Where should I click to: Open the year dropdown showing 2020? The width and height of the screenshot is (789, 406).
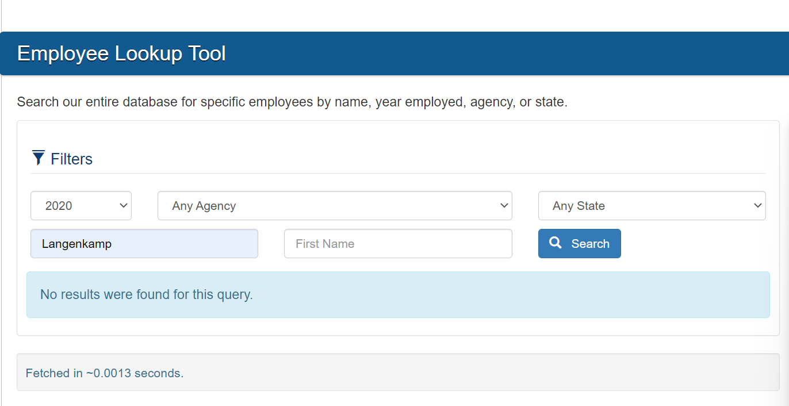point(81,206)
